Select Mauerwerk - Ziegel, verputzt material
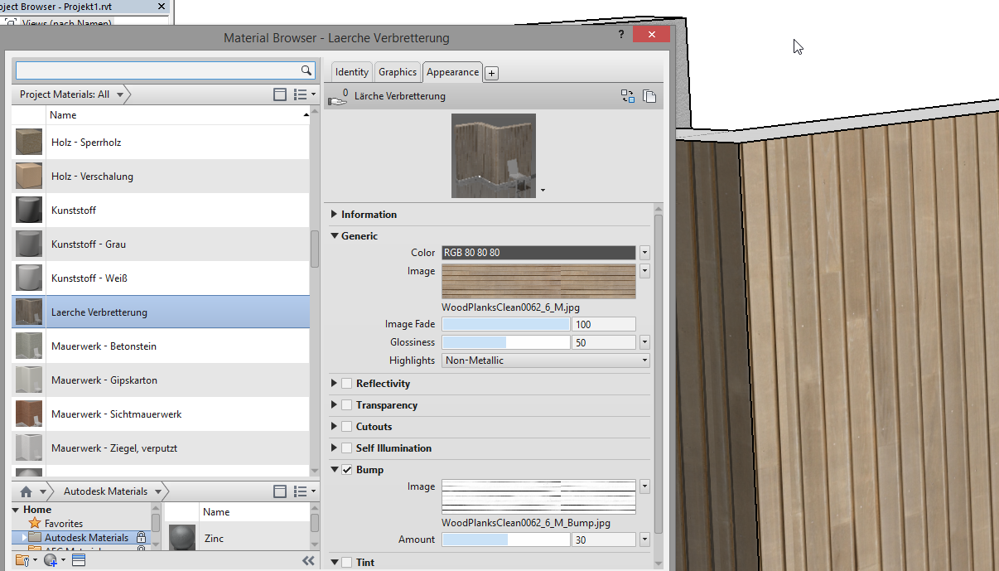The image size is (999, 571). [x=161, y=448]
